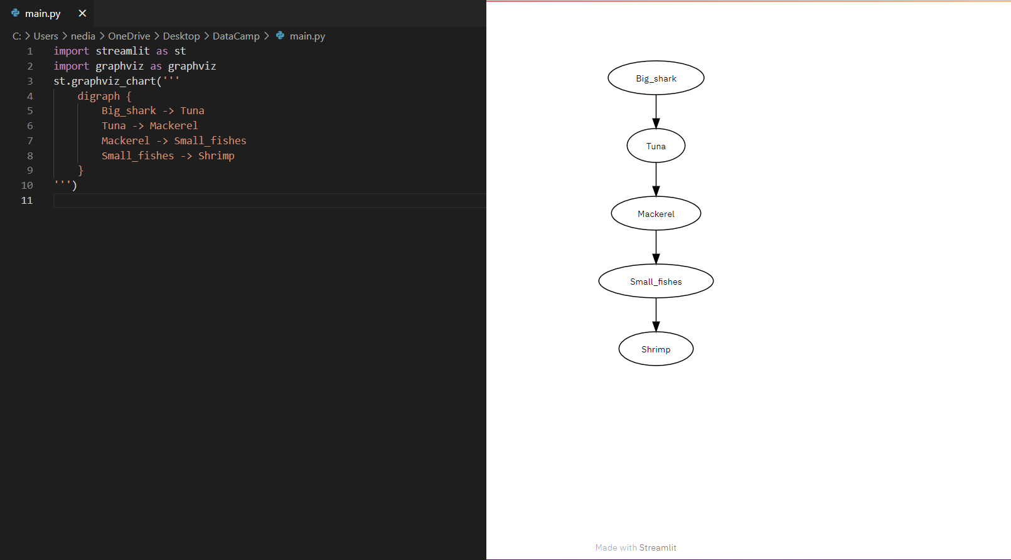This screenshot has height=560, width=1011.
Task: Click the closing triple quotes on line 10
Action: tap(62, 184)
